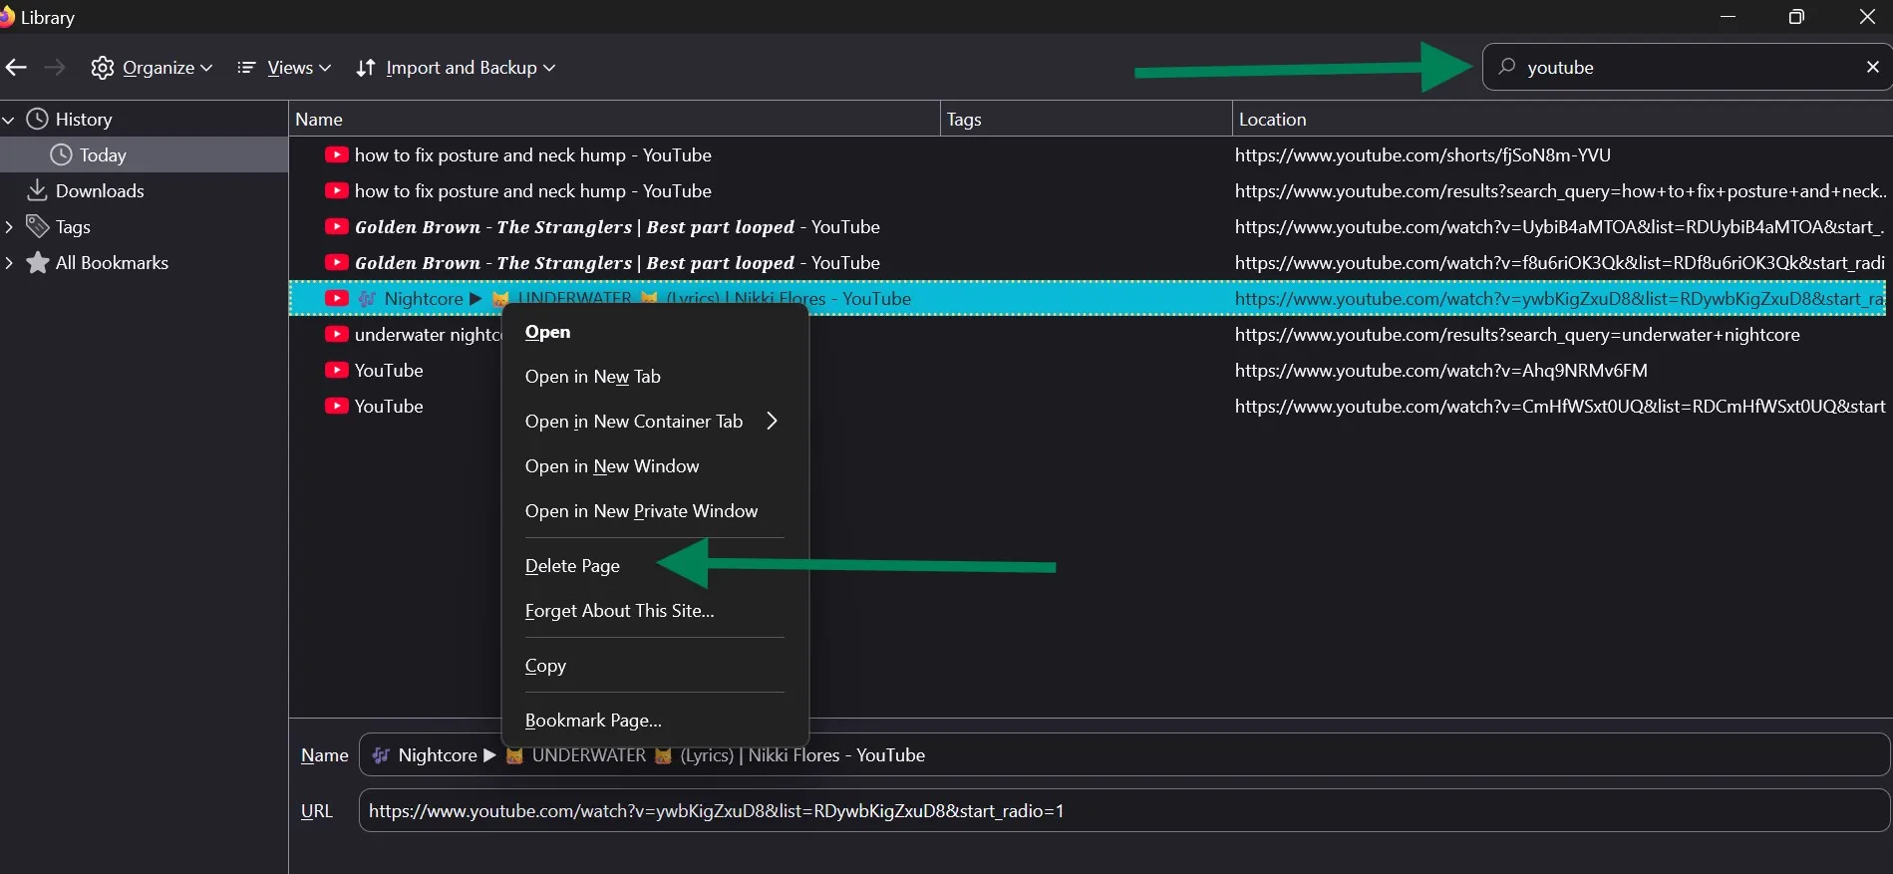The image size is (1893, 874).
Task: Choose Open in the context menu
Action: (654, 332)
